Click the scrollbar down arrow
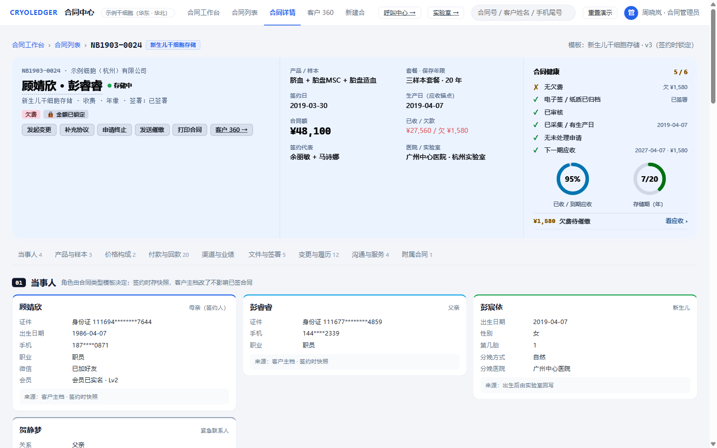This screenshot has height=448, width=717. pyautogui.click(x=713, y=444)
